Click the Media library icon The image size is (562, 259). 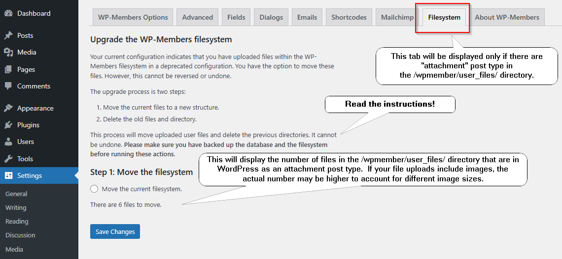(8, 52)
